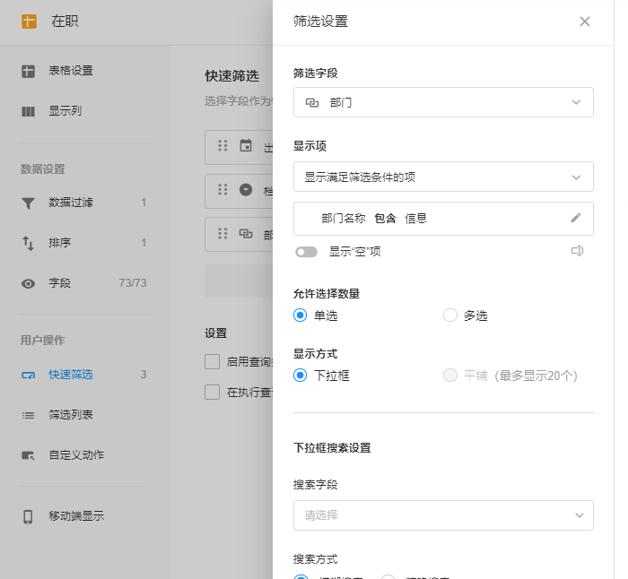
Task: Select the 多选 radio button
Action: [450, 315]
